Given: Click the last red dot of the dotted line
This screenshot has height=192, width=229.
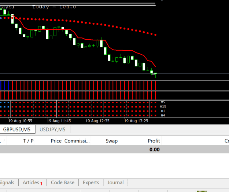Looking at the screenshot, I should tap(155, 35).
